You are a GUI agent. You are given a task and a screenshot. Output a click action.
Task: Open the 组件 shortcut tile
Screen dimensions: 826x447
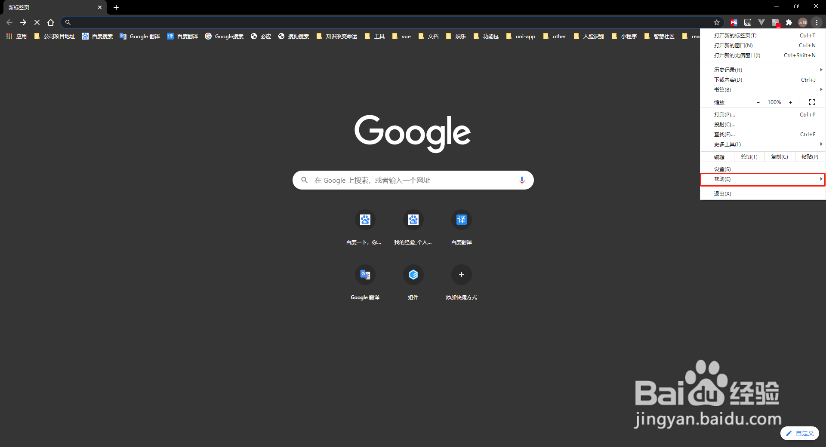[x=413, y=282]
